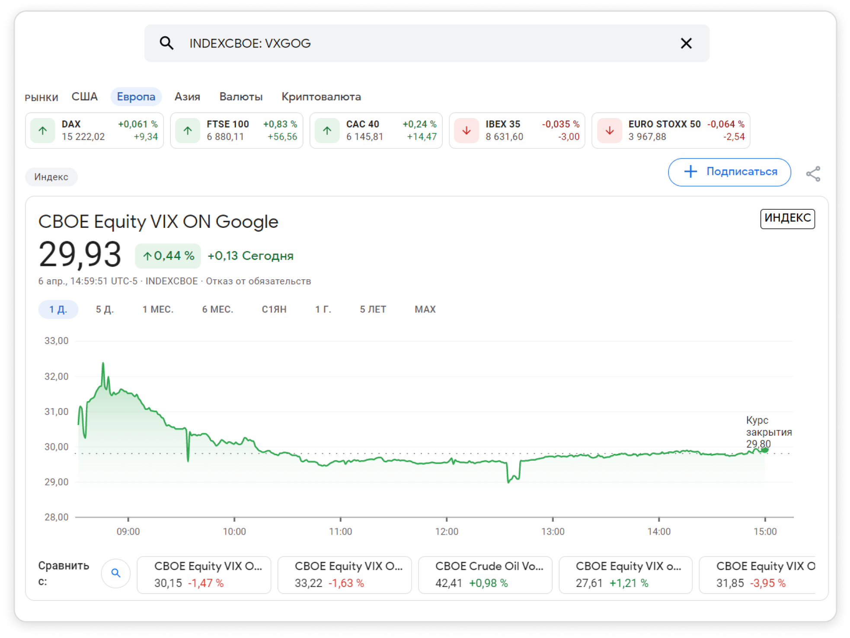Screen dimensions: 850x638
Task: Switch to the США markets tab
Action: coord(84,96)
